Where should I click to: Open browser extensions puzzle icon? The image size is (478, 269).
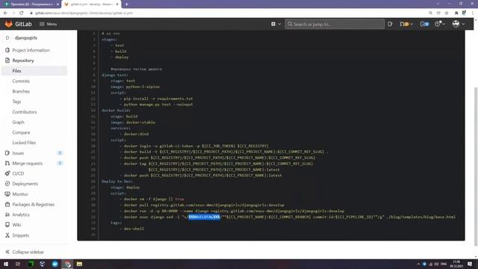[x=456, y=13]
